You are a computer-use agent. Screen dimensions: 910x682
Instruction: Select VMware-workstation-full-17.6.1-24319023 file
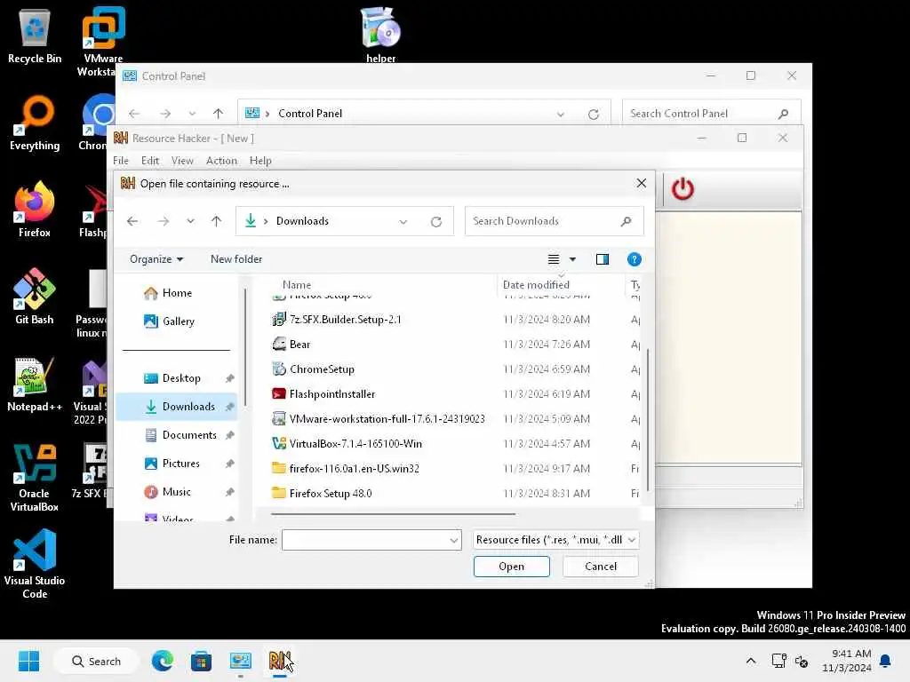tap(379, 419)
